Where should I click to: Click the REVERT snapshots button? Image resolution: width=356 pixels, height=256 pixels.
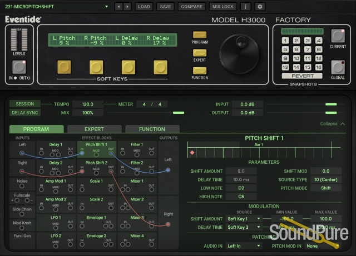click(x=302, y=76)
